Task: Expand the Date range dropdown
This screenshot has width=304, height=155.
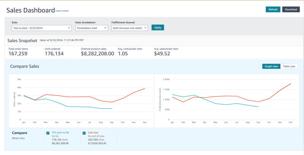Action: tap(42, 28)
